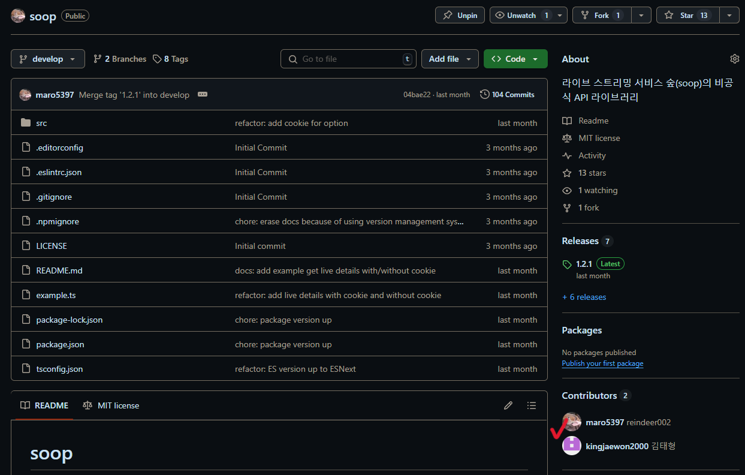Open commit message 'Merge tag 1.2.1 into develop'
745x475 pixels.
(134, 95)
